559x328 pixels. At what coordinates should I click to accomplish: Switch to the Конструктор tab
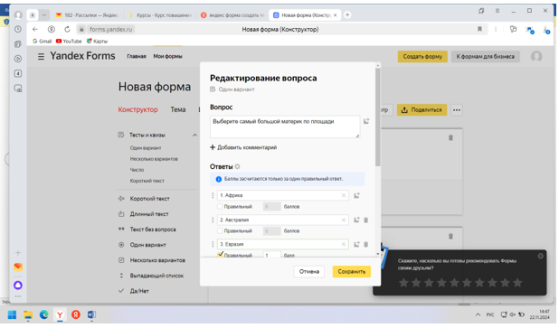[138, 109]
